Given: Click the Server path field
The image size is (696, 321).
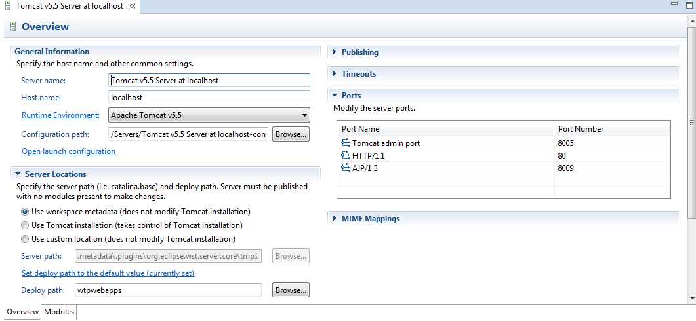Looking at the screenshot, I should 168,256.
